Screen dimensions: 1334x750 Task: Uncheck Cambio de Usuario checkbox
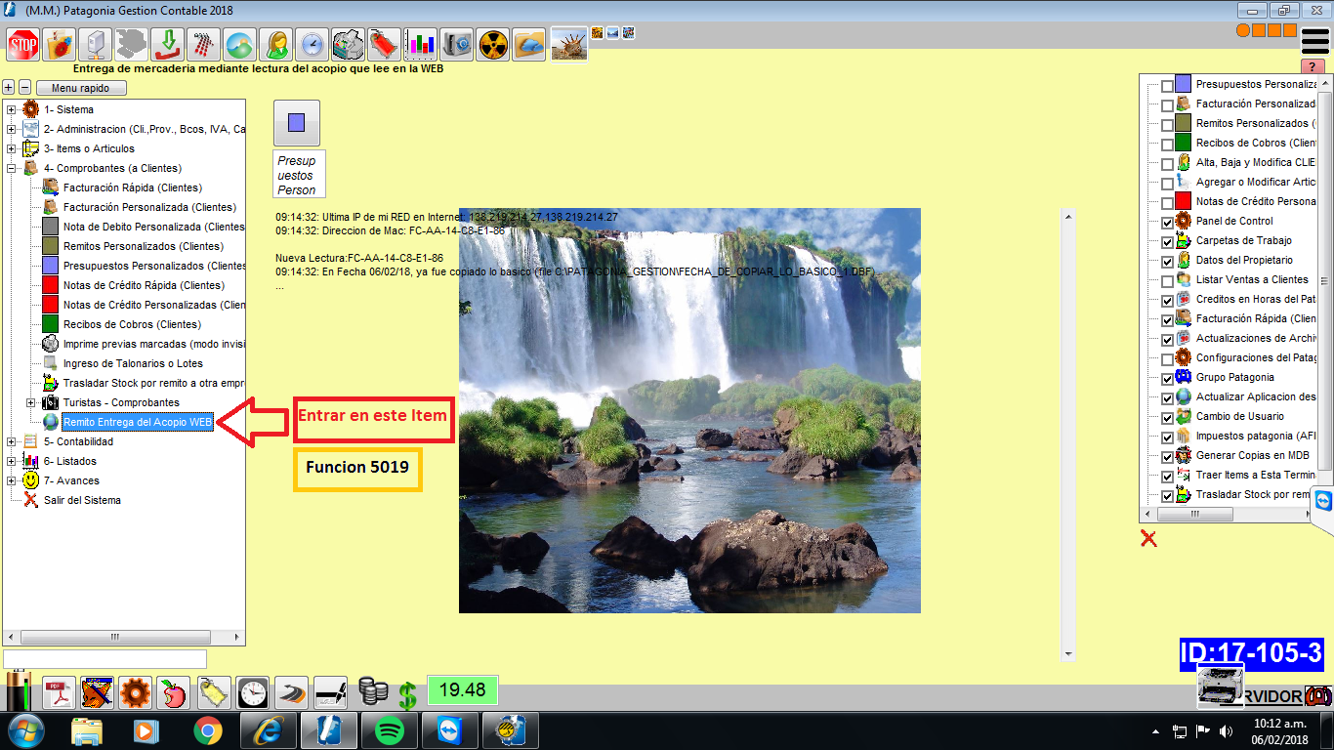click(x=1168, y=418)
